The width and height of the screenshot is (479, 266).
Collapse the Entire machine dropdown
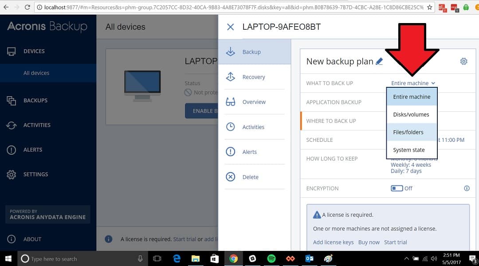(413, 83)
